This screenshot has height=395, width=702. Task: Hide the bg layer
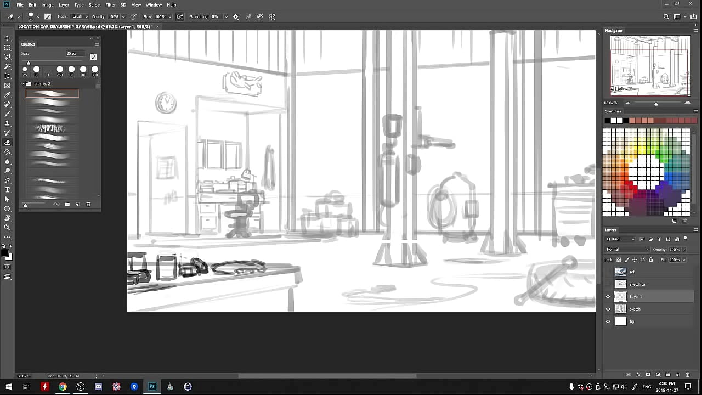608,321
